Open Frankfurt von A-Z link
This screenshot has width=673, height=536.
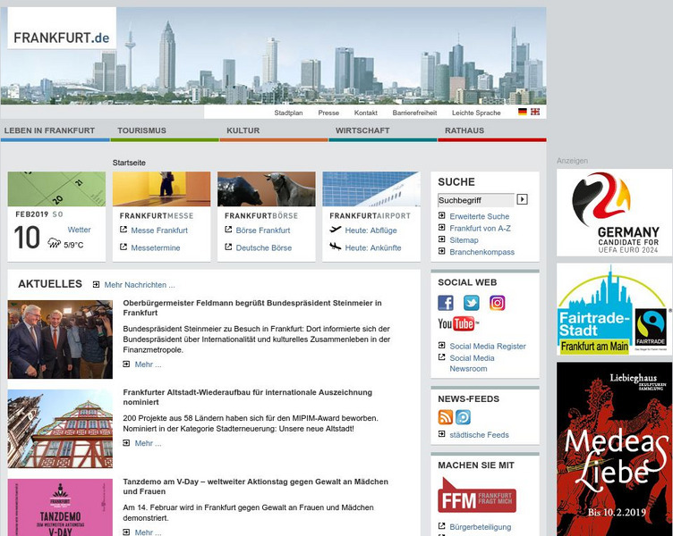(481, 229)
